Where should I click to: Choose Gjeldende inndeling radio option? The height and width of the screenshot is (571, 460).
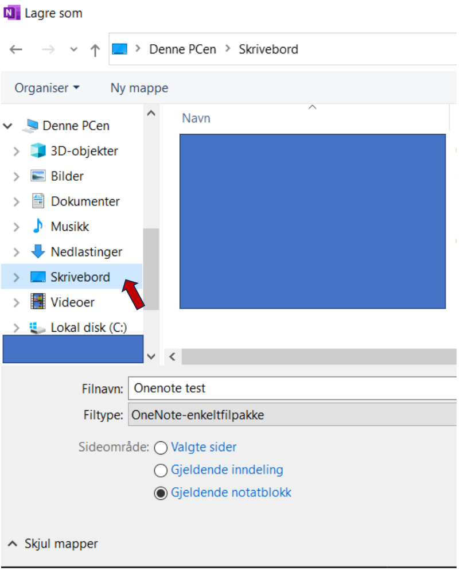click(161, 470)
